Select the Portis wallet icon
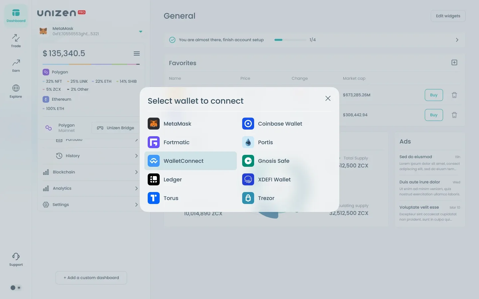The width and height of the screenshot is (479, 299). (x=248, y=142)
